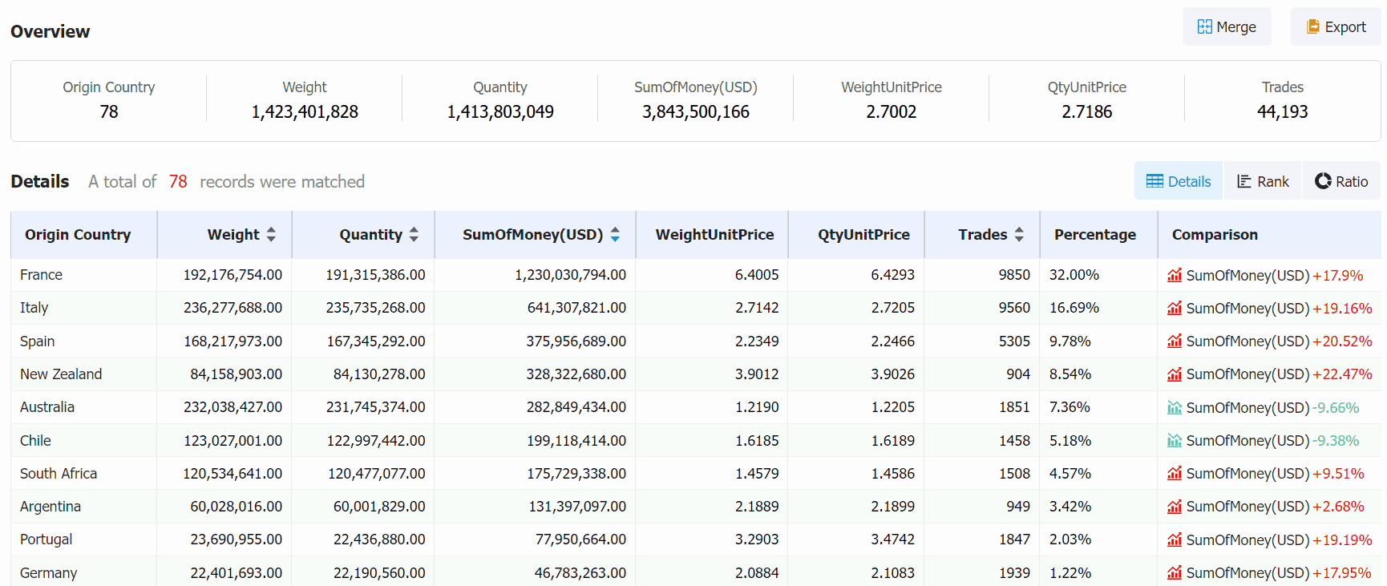1387x586 pixels.
Task: Click 3.4742 QtyUnitPrice for Portugal
Action: click(893, 540)
